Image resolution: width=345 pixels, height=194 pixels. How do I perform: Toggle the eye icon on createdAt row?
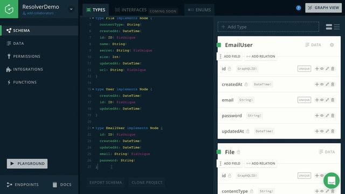click(x=322, y=84)
